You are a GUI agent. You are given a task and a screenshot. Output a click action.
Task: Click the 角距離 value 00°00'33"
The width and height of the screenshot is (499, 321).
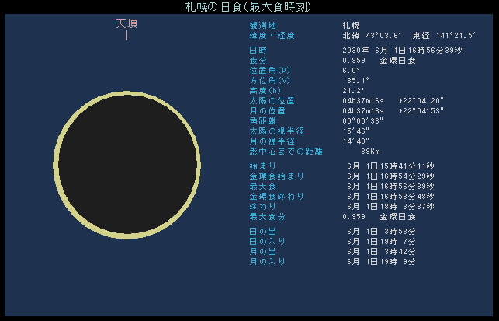click(363, 121)
